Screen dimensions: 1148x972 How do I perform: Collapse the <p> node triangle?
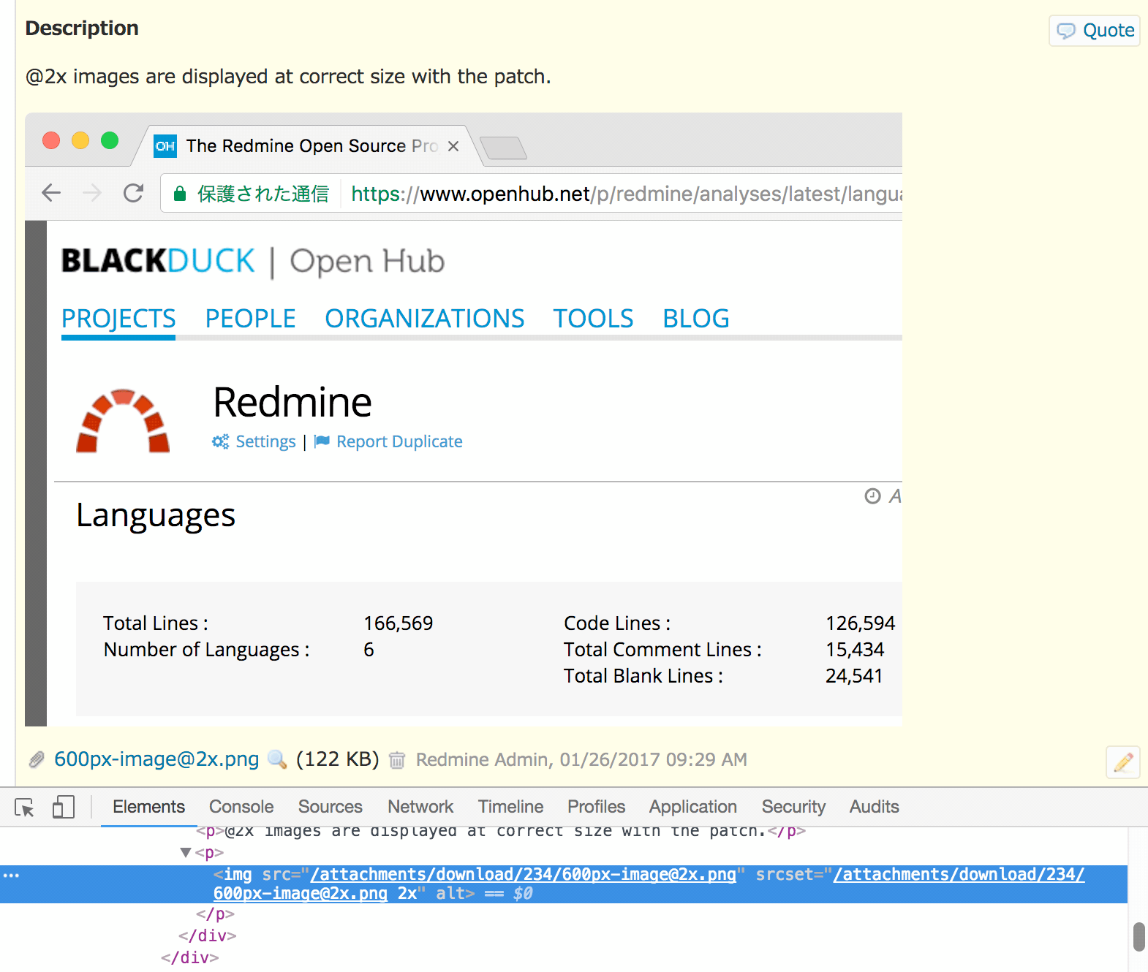point(186,852)
